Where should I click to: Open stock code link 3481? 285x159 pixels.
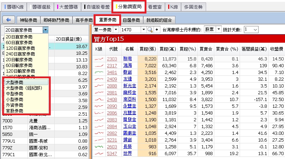pyautogui.click(x=112, y=73)
